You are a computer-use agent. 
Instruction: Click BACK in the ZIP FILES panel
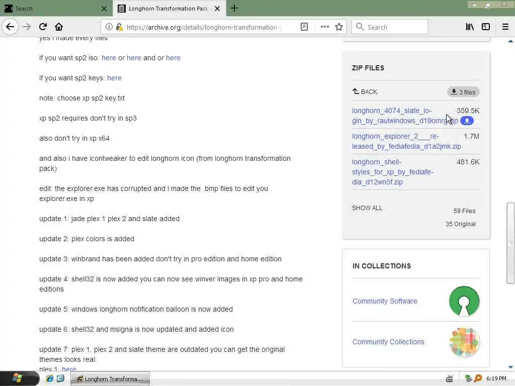[x=365, y=91]
